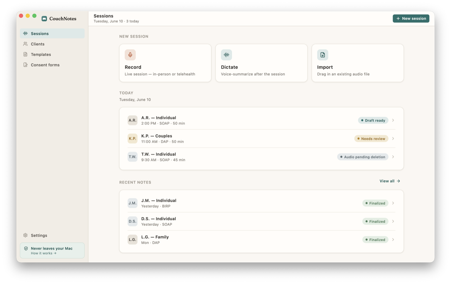Click the Dictate waveform icon

226,55
